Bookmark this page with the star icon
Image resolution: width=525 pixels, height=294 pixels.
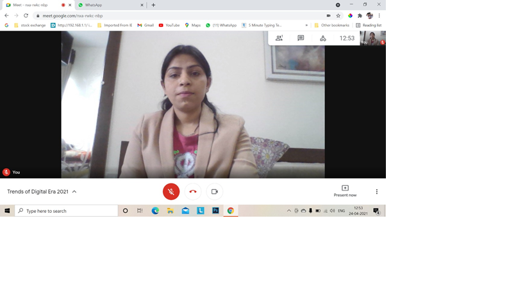(x=338, y=15)
